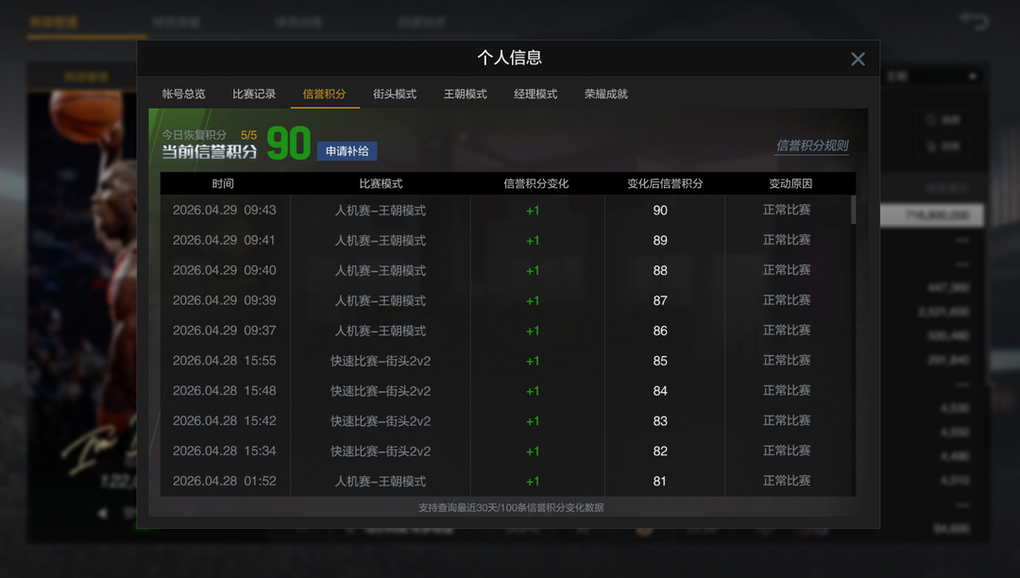
Task: Click the large green current score 90
Action: 289,143
